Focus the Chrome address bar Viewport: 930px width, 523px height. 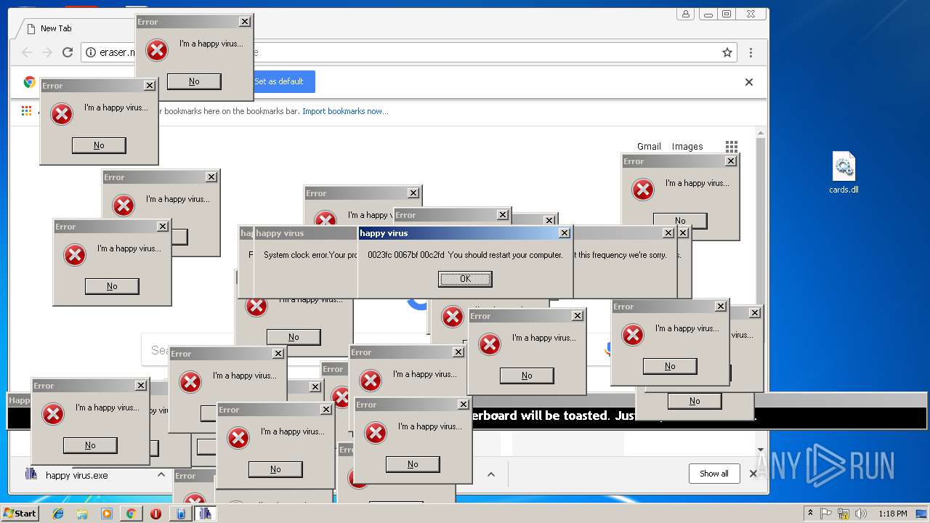point(407,52)
